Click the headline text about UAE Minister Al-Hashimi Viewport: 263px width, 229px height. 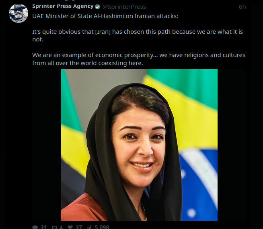click(105, 16)
